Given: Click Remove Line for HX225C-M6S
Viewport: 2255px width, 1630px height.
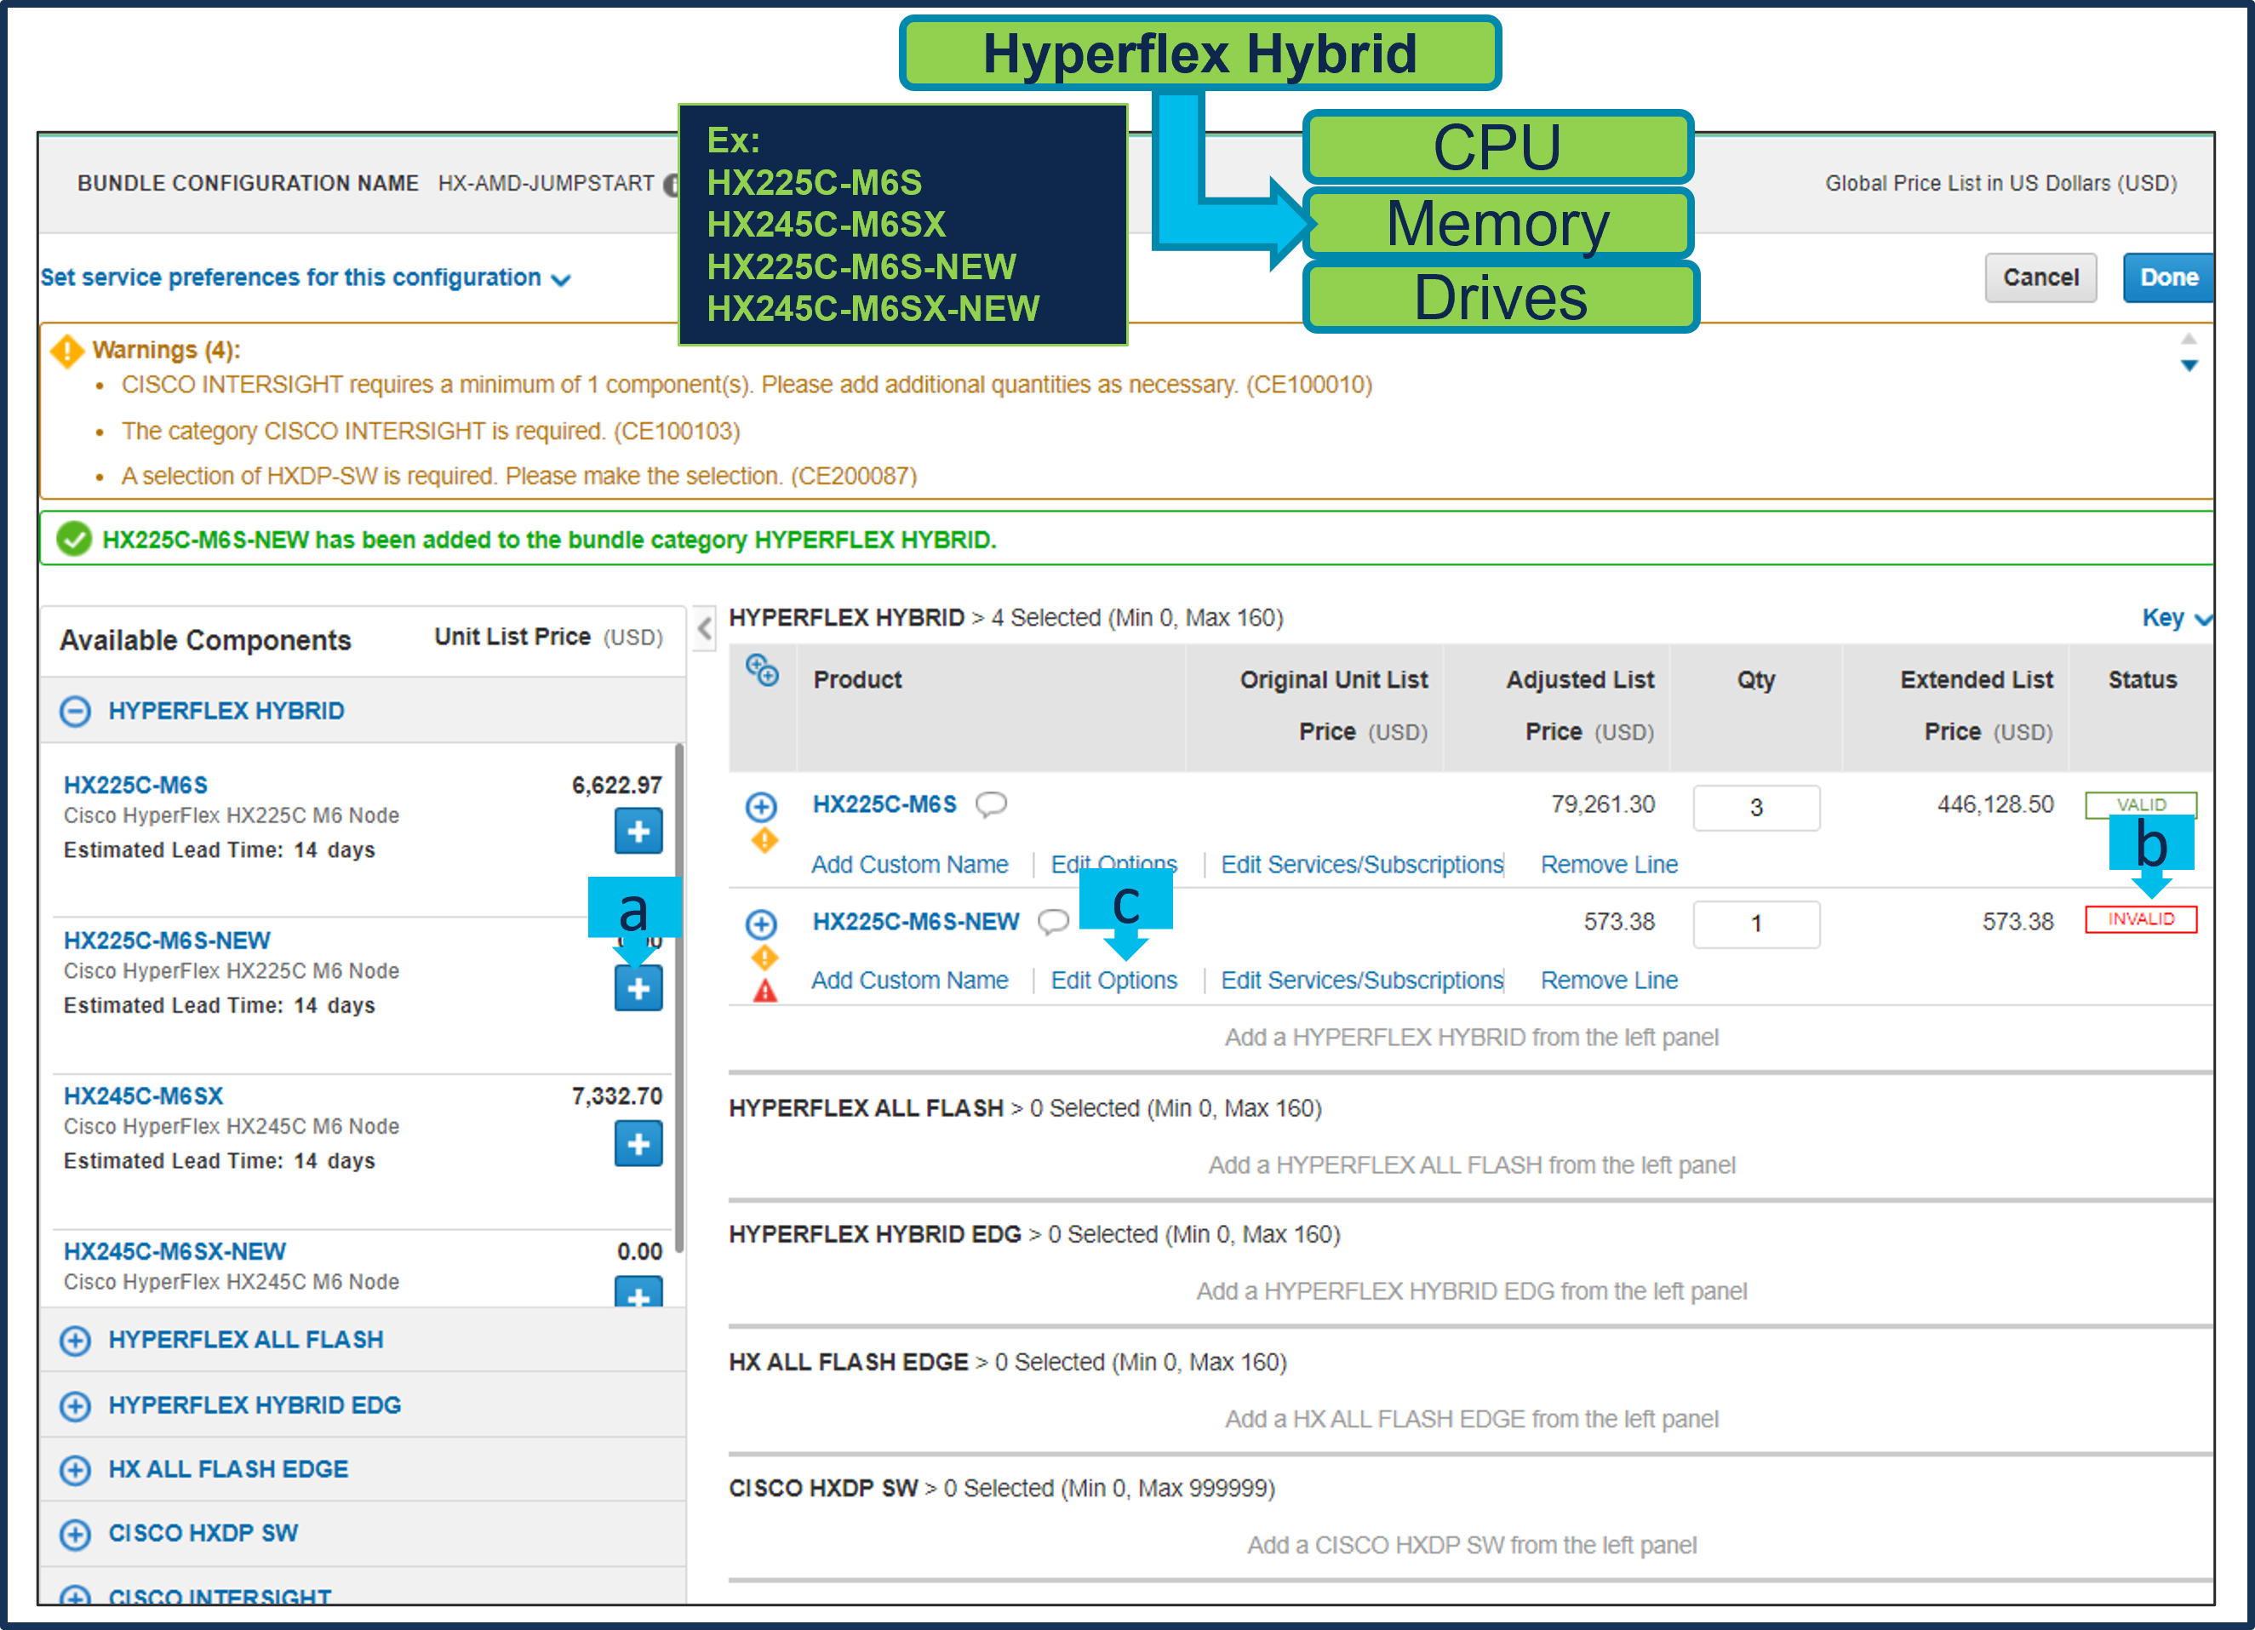Looking at the screenshot, I should point(1608,865).
